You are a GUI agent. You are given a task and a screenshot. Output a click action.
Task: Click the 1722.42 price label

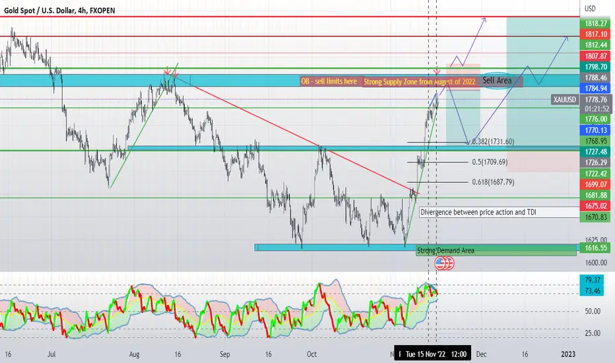(596, 174)
